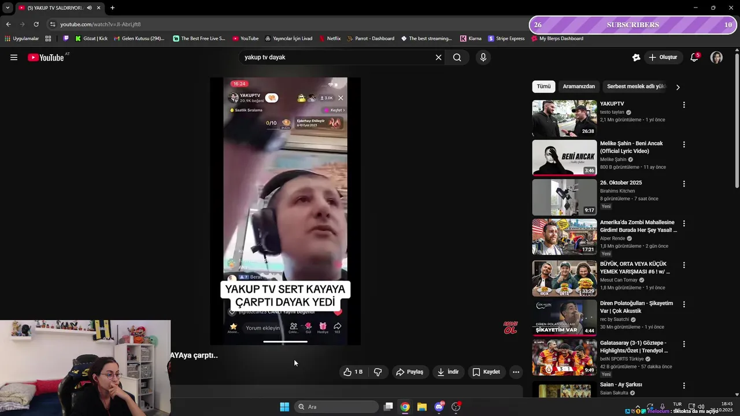Open Task View on the taskbar
Viewport: 740px width, 416px height.
tap(388, 407)
